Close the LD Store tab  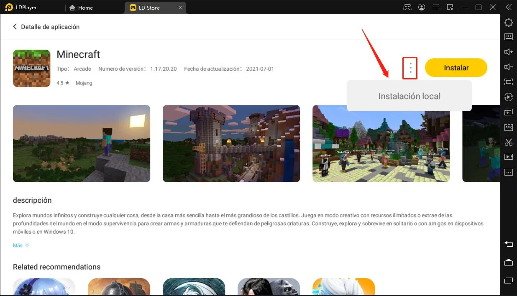180,8
